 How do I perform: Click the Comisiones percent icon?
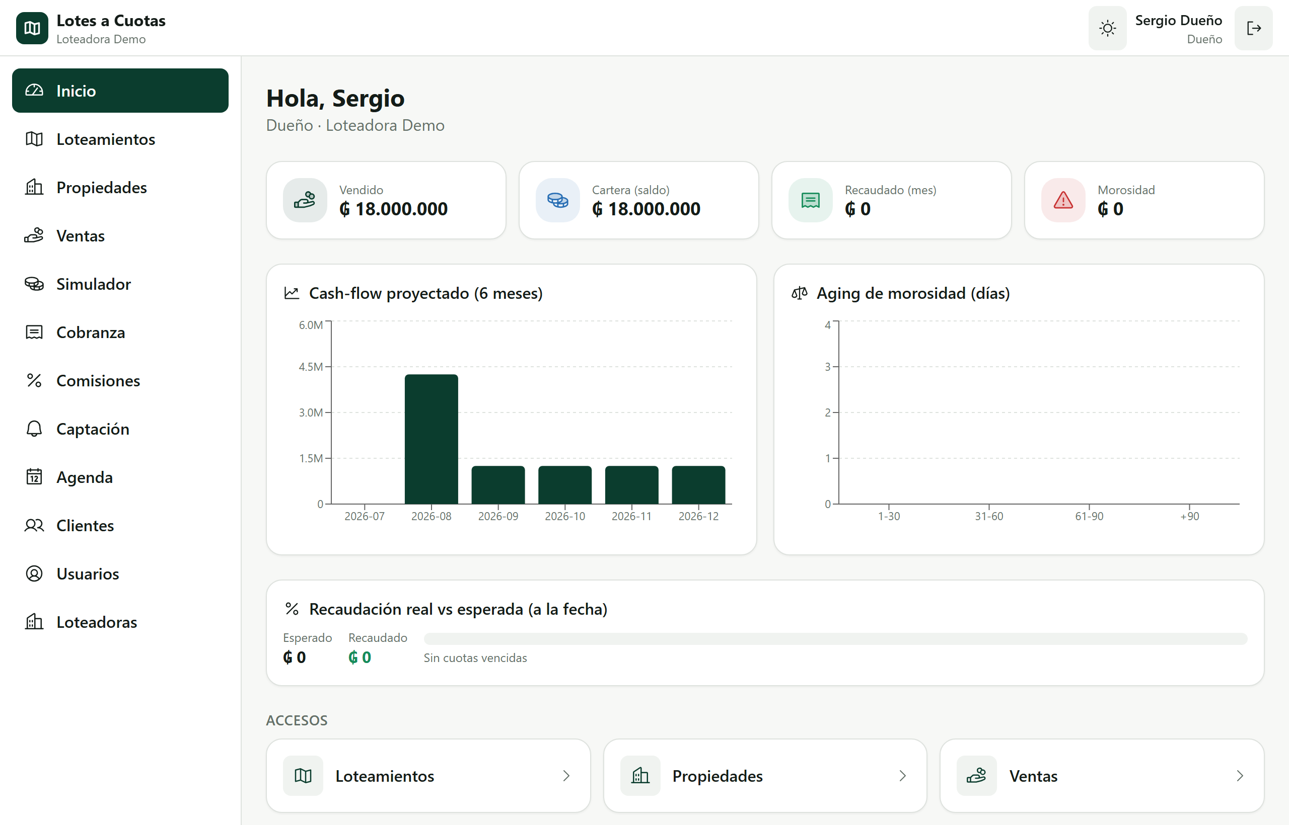click(34, 380)
